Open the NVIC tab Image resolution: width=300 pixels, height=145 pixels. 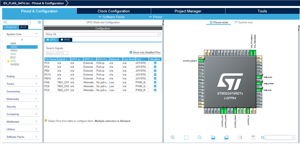65,40
